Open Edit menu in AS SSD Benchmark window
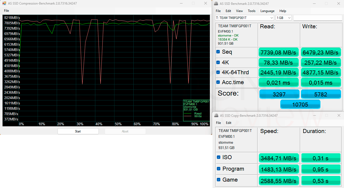 click(x=228, y=11)
